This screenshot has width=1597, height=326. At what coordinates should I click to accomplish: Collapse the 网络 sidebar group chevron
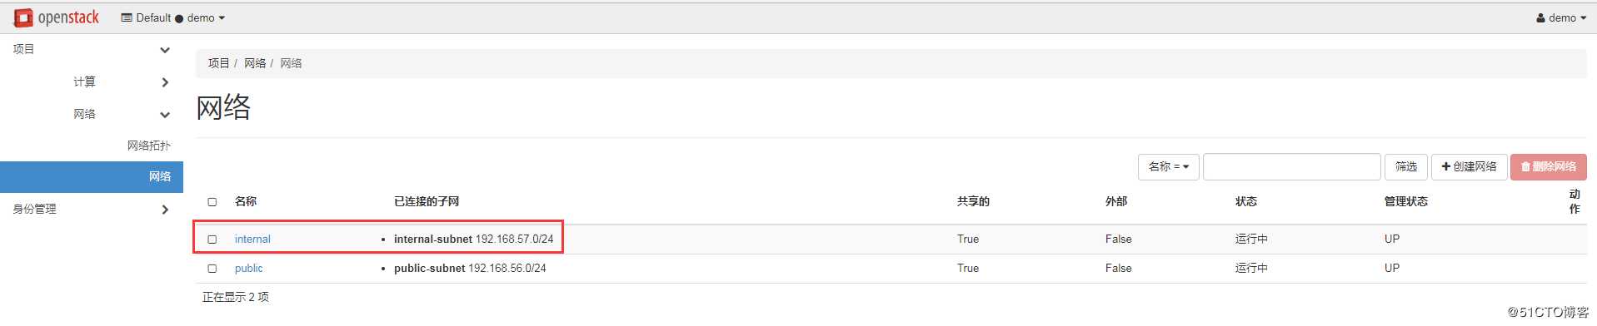coord(165,115)
